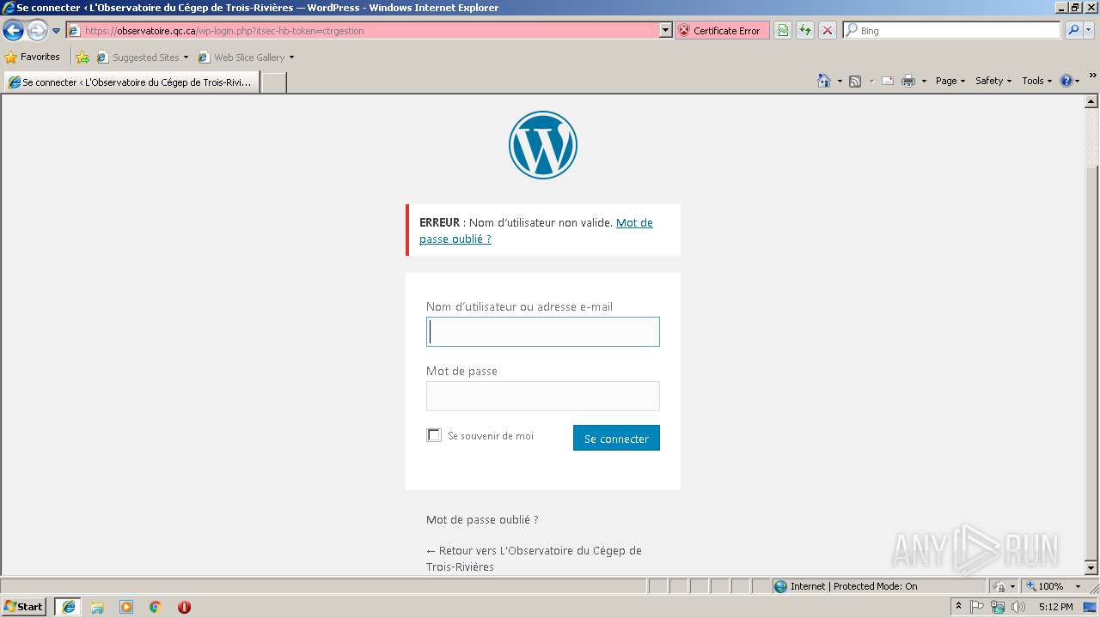Click the browser Back arrow button
1100x618 pixels.
(13, 31)
